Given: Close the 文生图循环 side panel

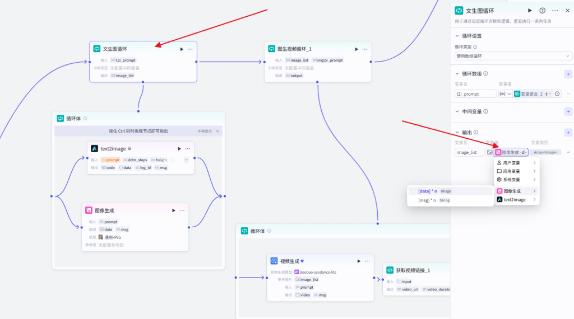Looking at the screenshot, I should [x=567, y=11].
